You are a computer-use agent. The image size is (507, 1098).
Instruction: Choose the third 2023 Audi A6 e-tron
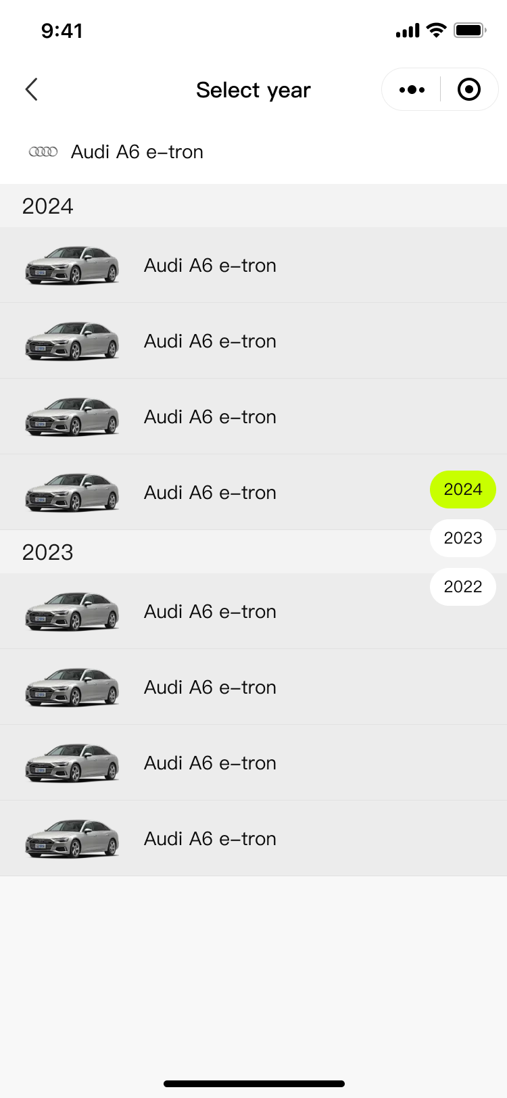pyautogui.click(x=210, y=763)
